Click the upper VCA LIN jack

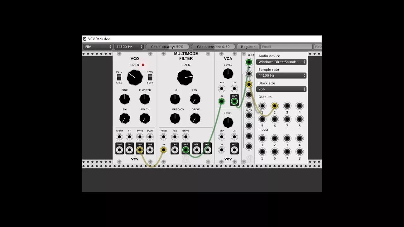point(234,89)
